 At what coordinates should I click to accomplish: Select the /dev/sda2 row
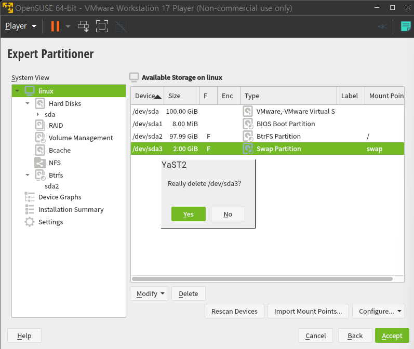click(268, 136)
